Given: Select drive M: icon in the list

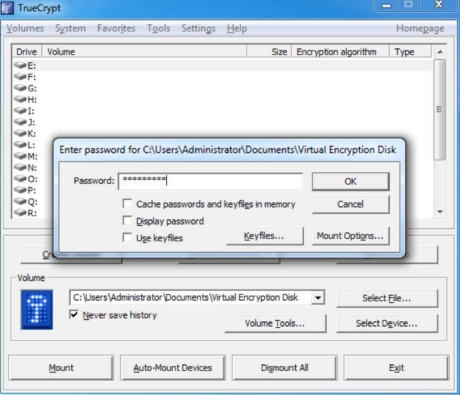Looking at the screenshot, I should pyautogui.click(x=20, y=156).
